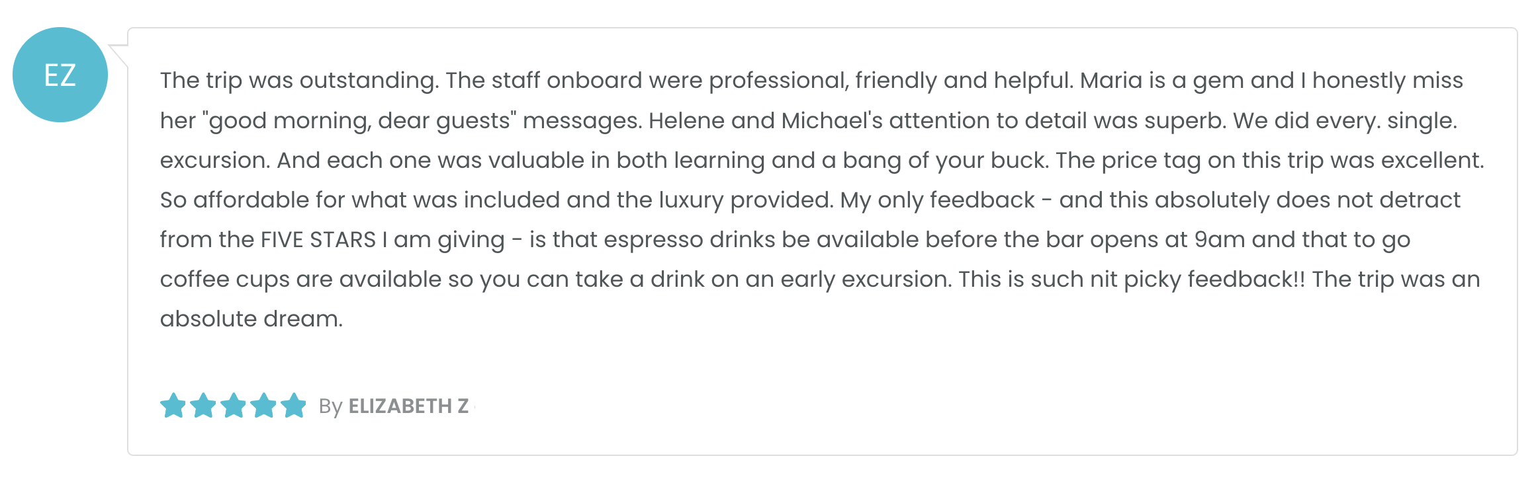
Task: Click "Helene and Michael's" in the review text
Action: [766, 120]
